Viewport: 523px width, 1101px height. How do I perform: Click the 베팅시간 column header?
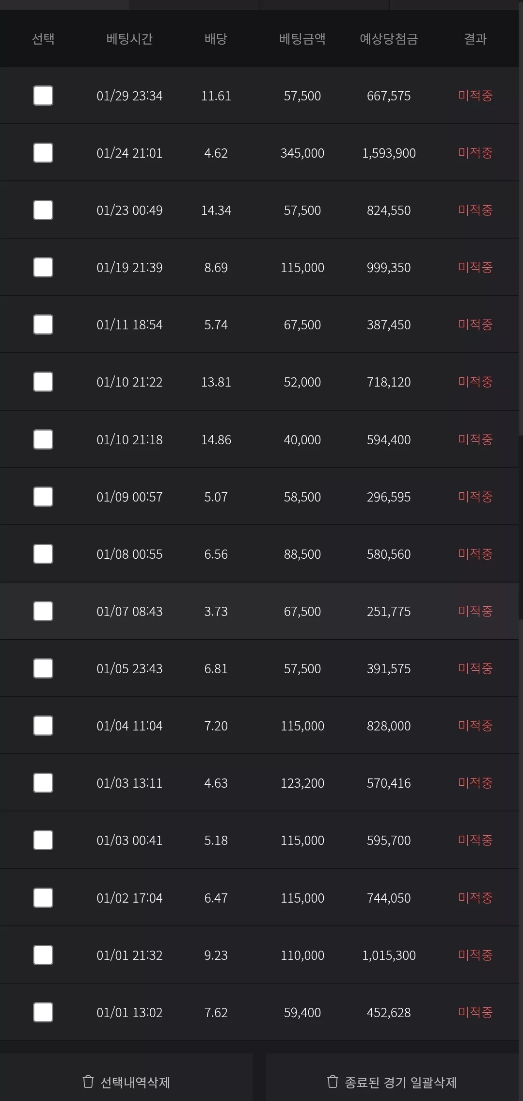(x=129, y=39)
